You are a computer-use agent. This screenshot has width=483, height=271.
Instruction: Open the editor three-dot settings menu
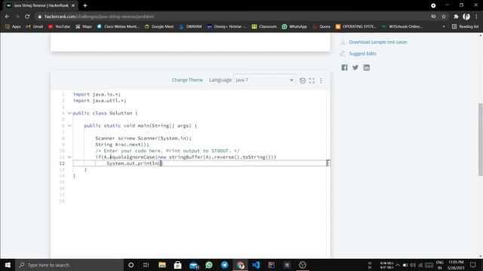coord(321,81)
